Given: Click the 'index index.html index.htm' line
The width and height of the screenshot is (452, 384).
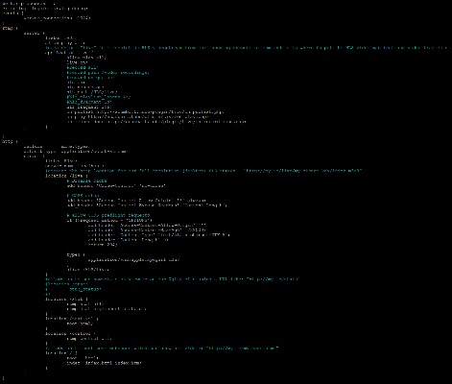Looking at the screenshot, I should tap(105, 363).
